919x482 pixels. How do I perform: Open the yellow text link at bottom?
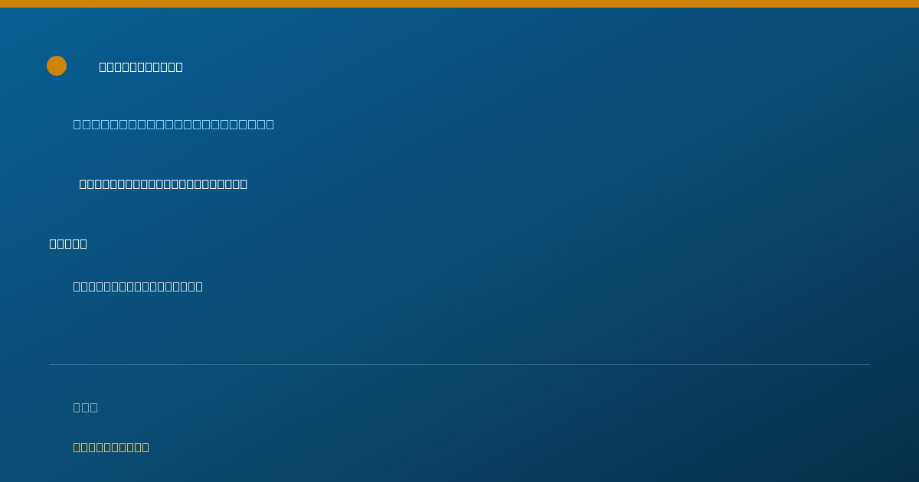point(111,447)
